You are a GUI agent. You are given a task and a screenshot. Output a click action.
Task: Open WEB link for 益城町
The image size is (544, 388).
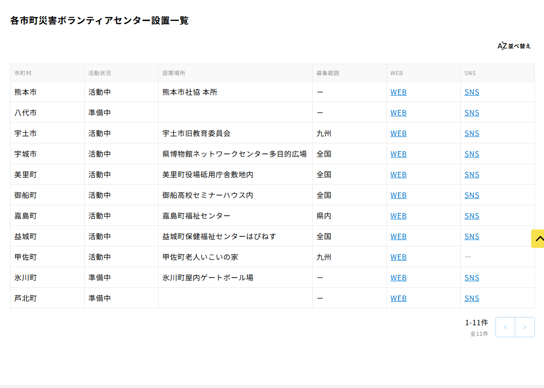[x=398, y=236]
